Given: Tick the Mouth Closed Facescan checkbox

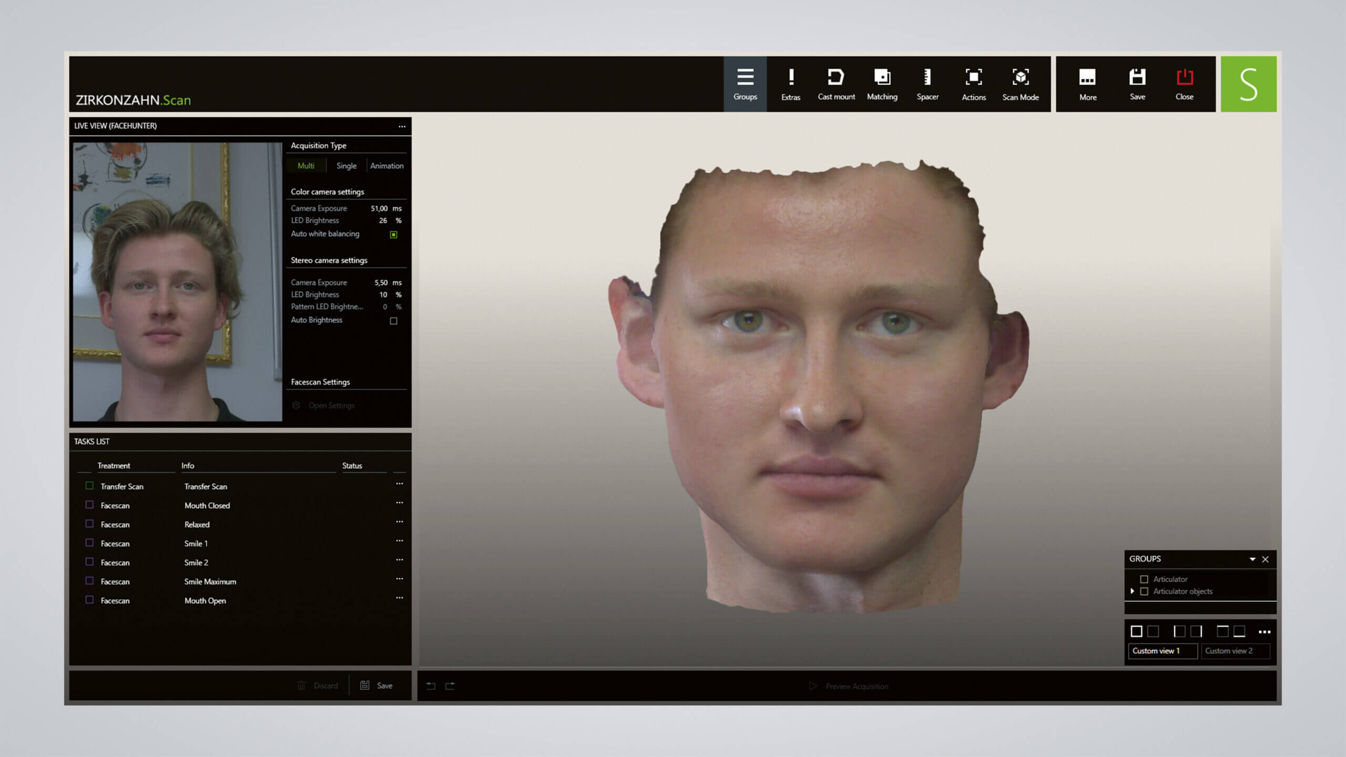Looking at the screenshot, I should tap(89, 505).
